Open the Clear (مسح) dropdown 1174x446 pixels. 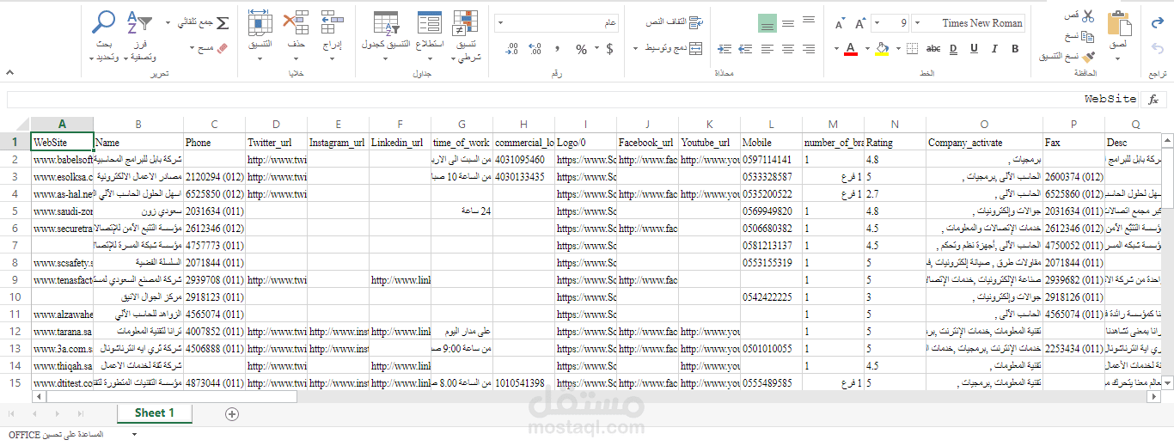[211, 48]
